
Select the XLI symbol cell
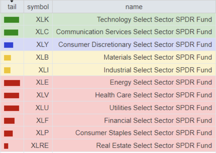tap(43, 70)
